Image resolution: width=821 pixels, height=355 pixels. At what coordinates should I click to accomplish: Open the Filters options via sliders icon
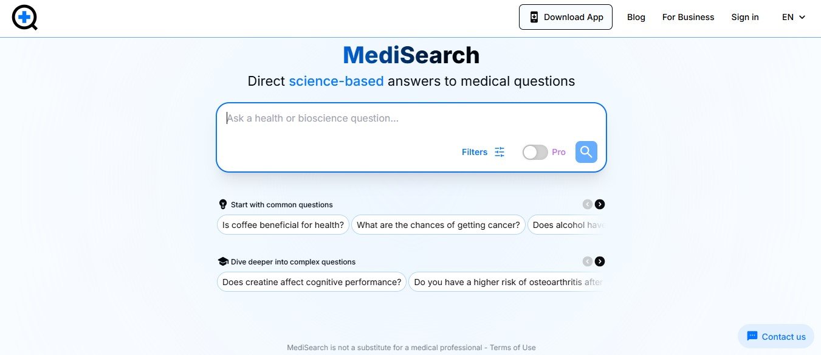pos(499,152)
